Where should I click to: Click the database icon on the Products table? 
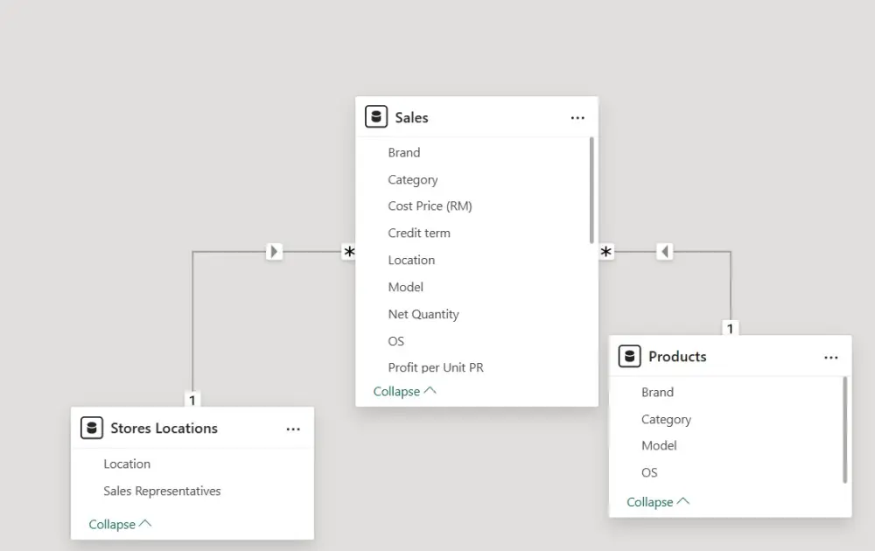629,356
